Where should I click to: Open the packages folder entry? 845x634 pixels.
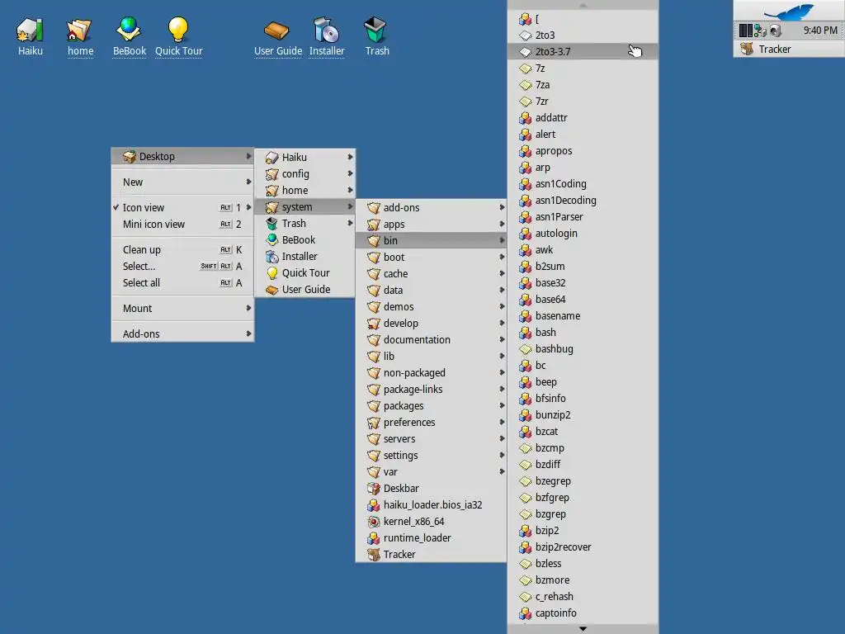click(x=431, y=406)
